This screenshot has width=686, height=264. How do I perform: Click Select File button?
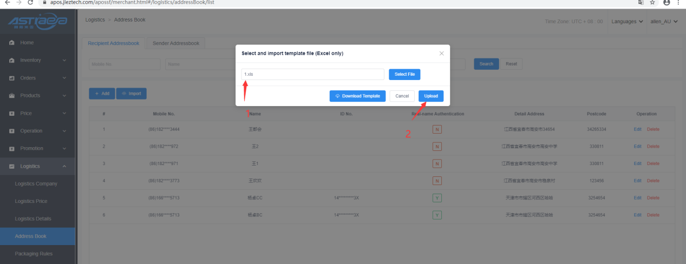click(x=404, y=74)
